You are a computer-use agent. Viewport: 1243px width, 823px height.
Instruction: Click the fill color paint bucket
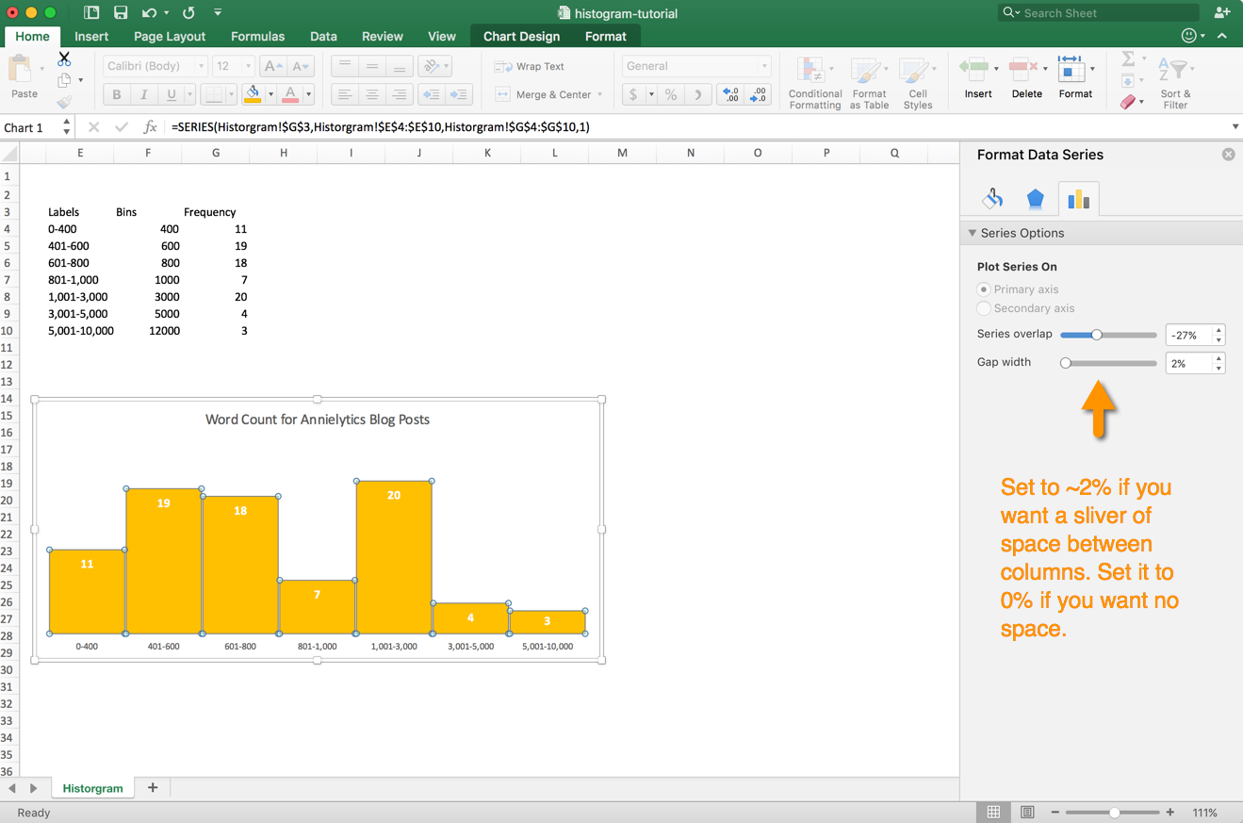click(x=252, y=94)
